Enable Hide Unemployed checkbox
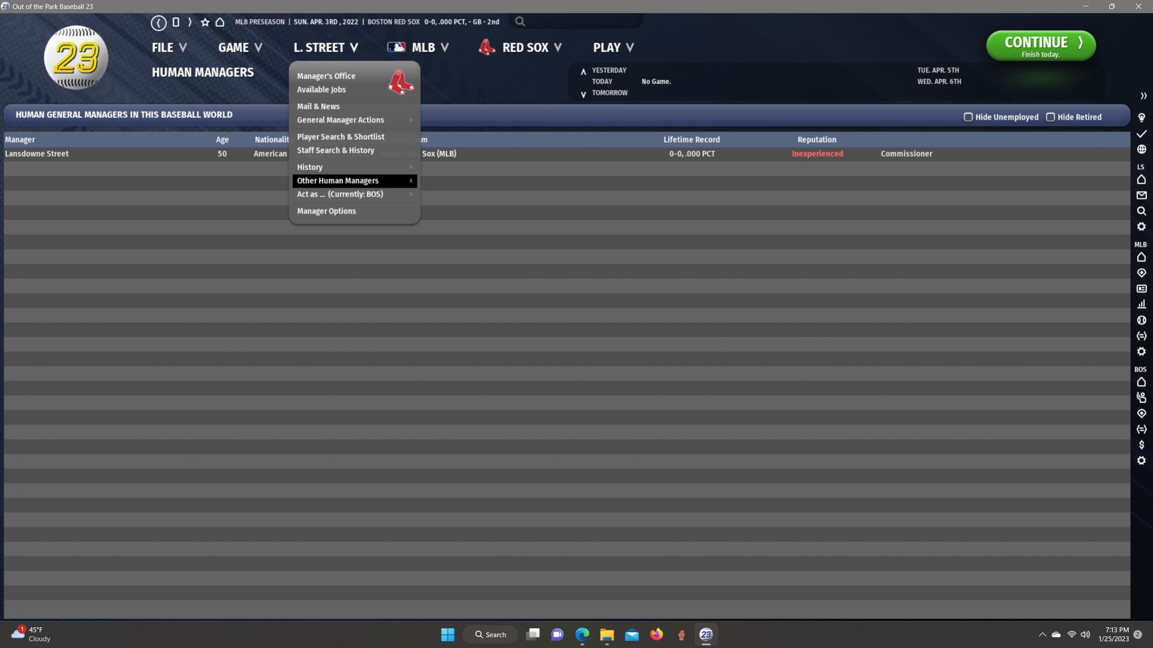The height and width of the screenshot is (648, 1153). pos(968,117)
